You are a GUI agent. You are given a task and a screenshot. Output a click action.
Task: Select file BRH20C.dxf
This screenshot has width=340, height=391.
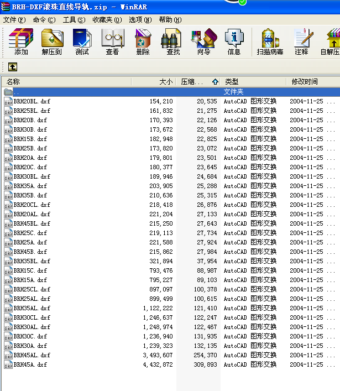click(30, 167)
